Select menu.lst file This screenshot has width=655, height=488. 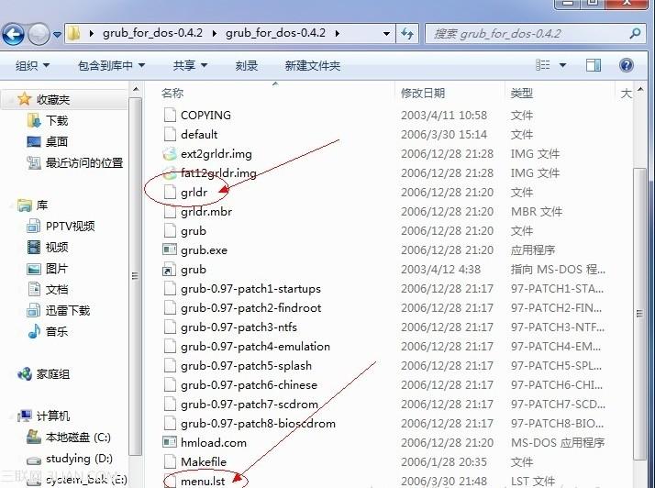coord(203,481)
